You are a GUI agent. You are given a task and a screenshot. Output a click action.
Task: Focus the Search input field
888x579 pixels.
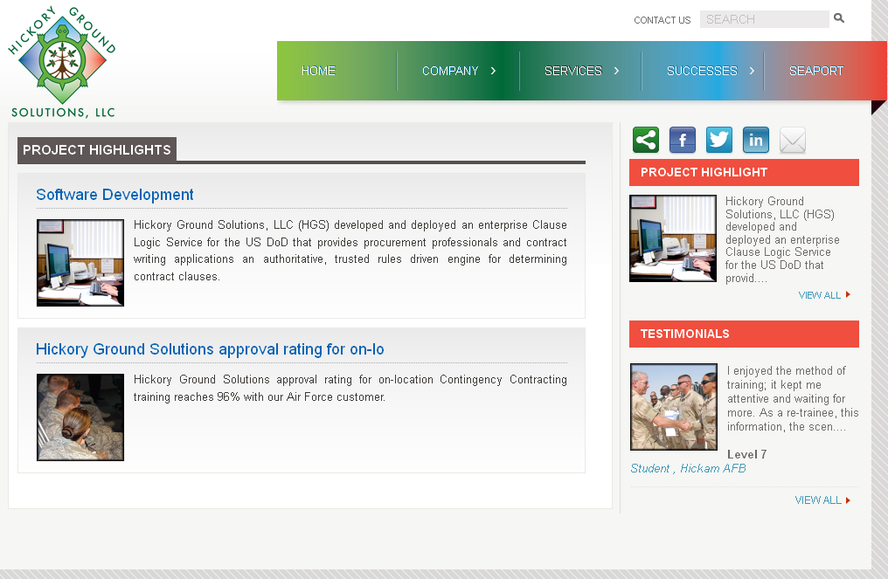(x=764, y=19)
